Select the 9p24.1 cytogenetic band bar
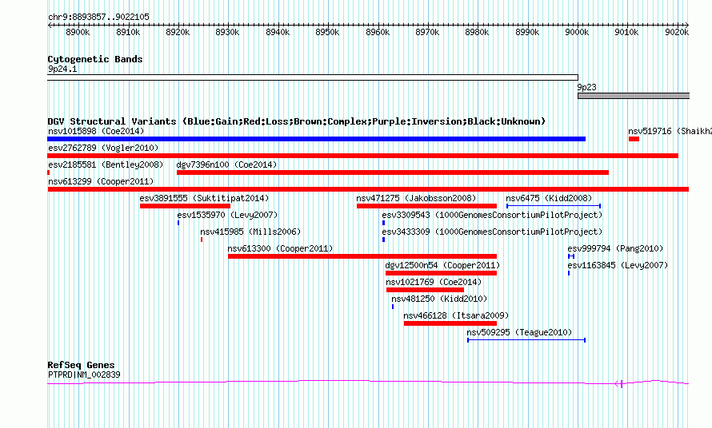Image resolution: width=712 pixels, height=428 pixels. point(313,77)
